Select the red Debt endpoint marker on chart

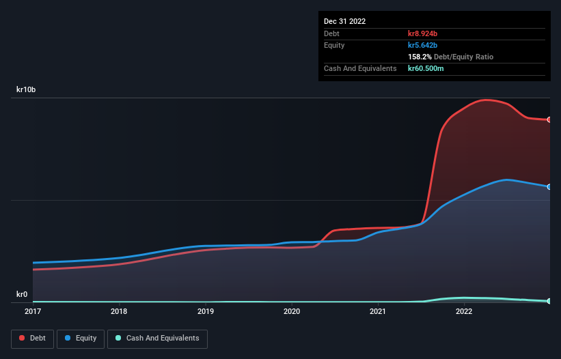click(x=549, y=119)
